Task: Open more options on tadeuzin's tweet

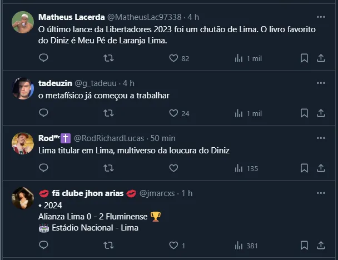Action: pos(321,83)
